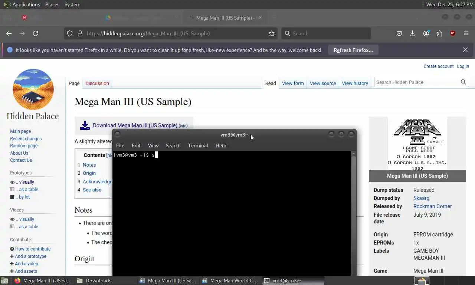
Task: Click the terminal vertical scrollbar
Action: click(x=353, y=213)
